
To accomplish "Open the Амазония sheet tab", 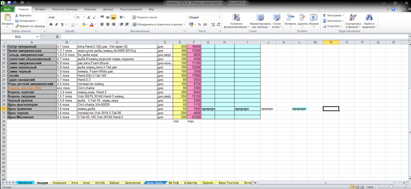I will point(60,183).
